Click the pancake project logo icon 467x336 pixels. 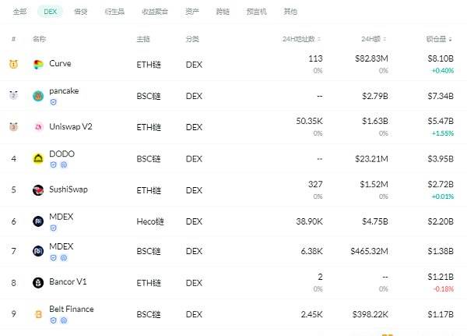click(x=38, y=96)
